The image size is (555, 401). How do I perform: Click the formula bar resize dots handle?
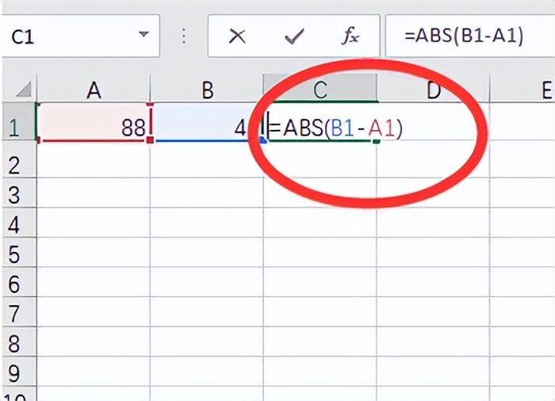tap(184, 36)
